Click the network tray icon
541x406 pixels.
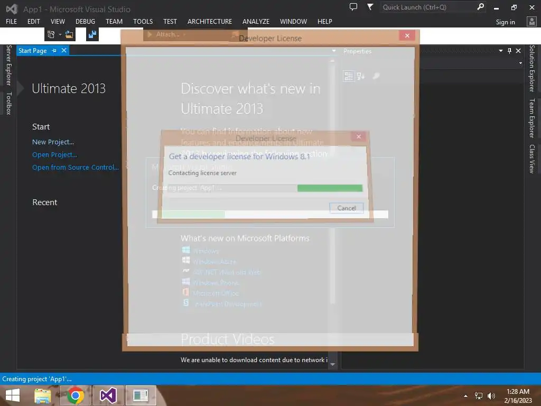pos(479,396)
